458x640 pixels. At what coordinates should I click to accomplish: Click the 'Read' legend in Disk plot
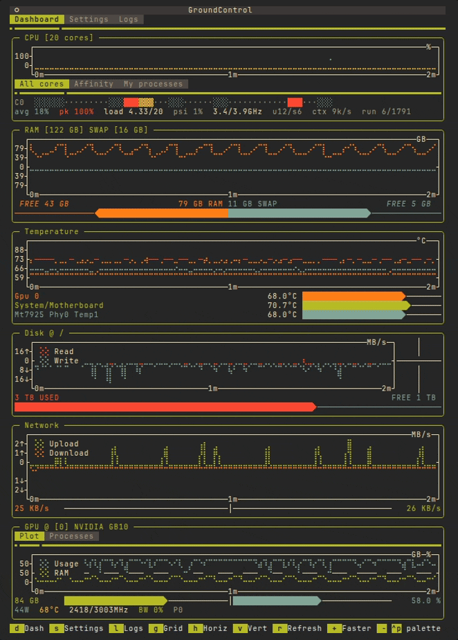tap(64, 351)
